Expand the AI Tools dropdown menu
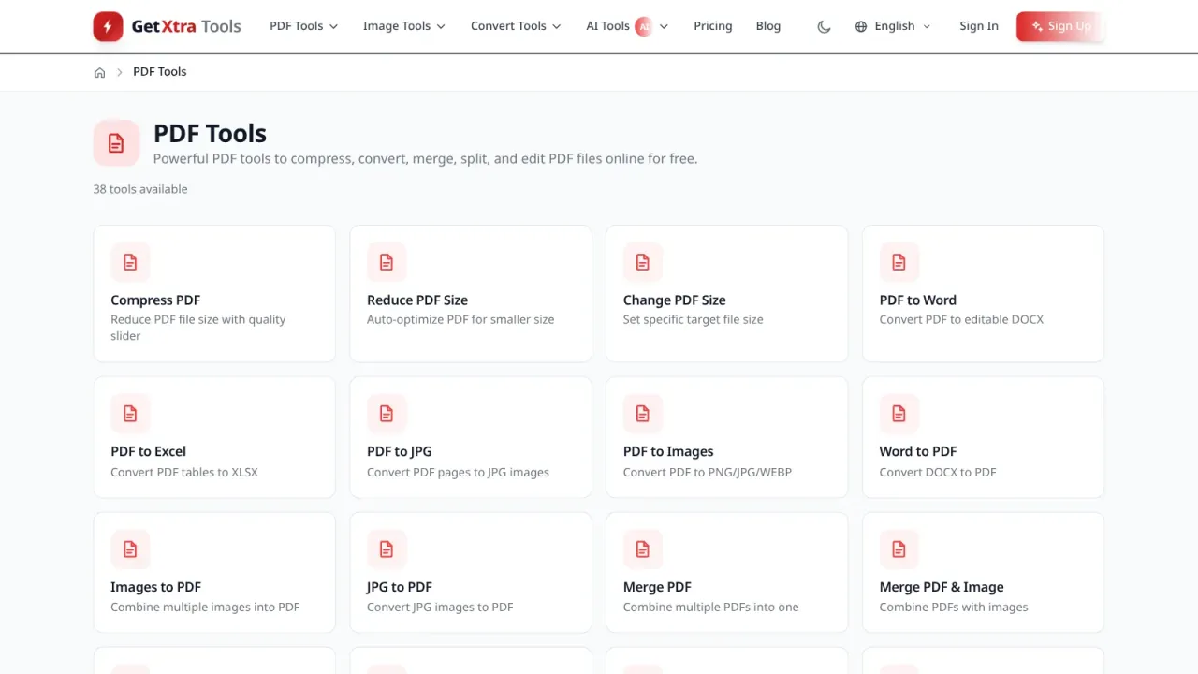The height and width of the screenshot is (674, 1198). click(x=627, y=26)
